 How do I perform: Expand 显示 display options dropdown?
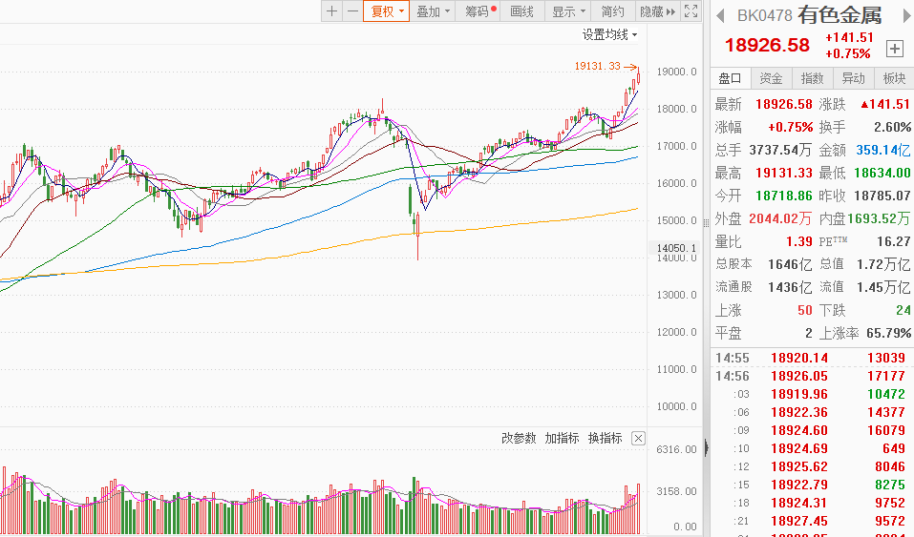568,11
